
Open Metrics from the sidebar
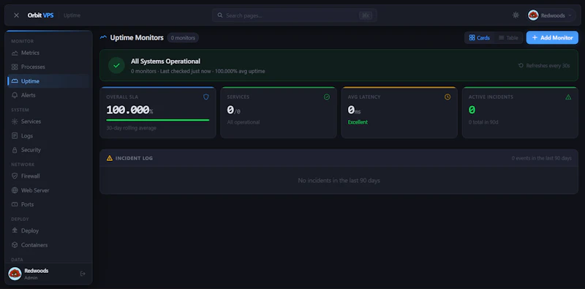click(48, 53)
